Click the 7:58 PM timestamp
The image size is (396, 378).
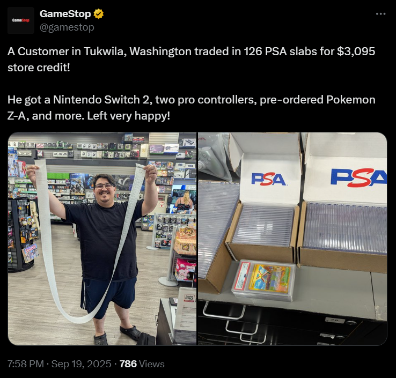(26, 364)
